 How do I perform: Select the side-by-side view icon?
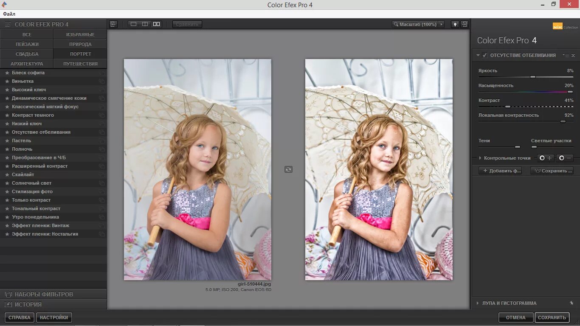click(x=156, y=24)
